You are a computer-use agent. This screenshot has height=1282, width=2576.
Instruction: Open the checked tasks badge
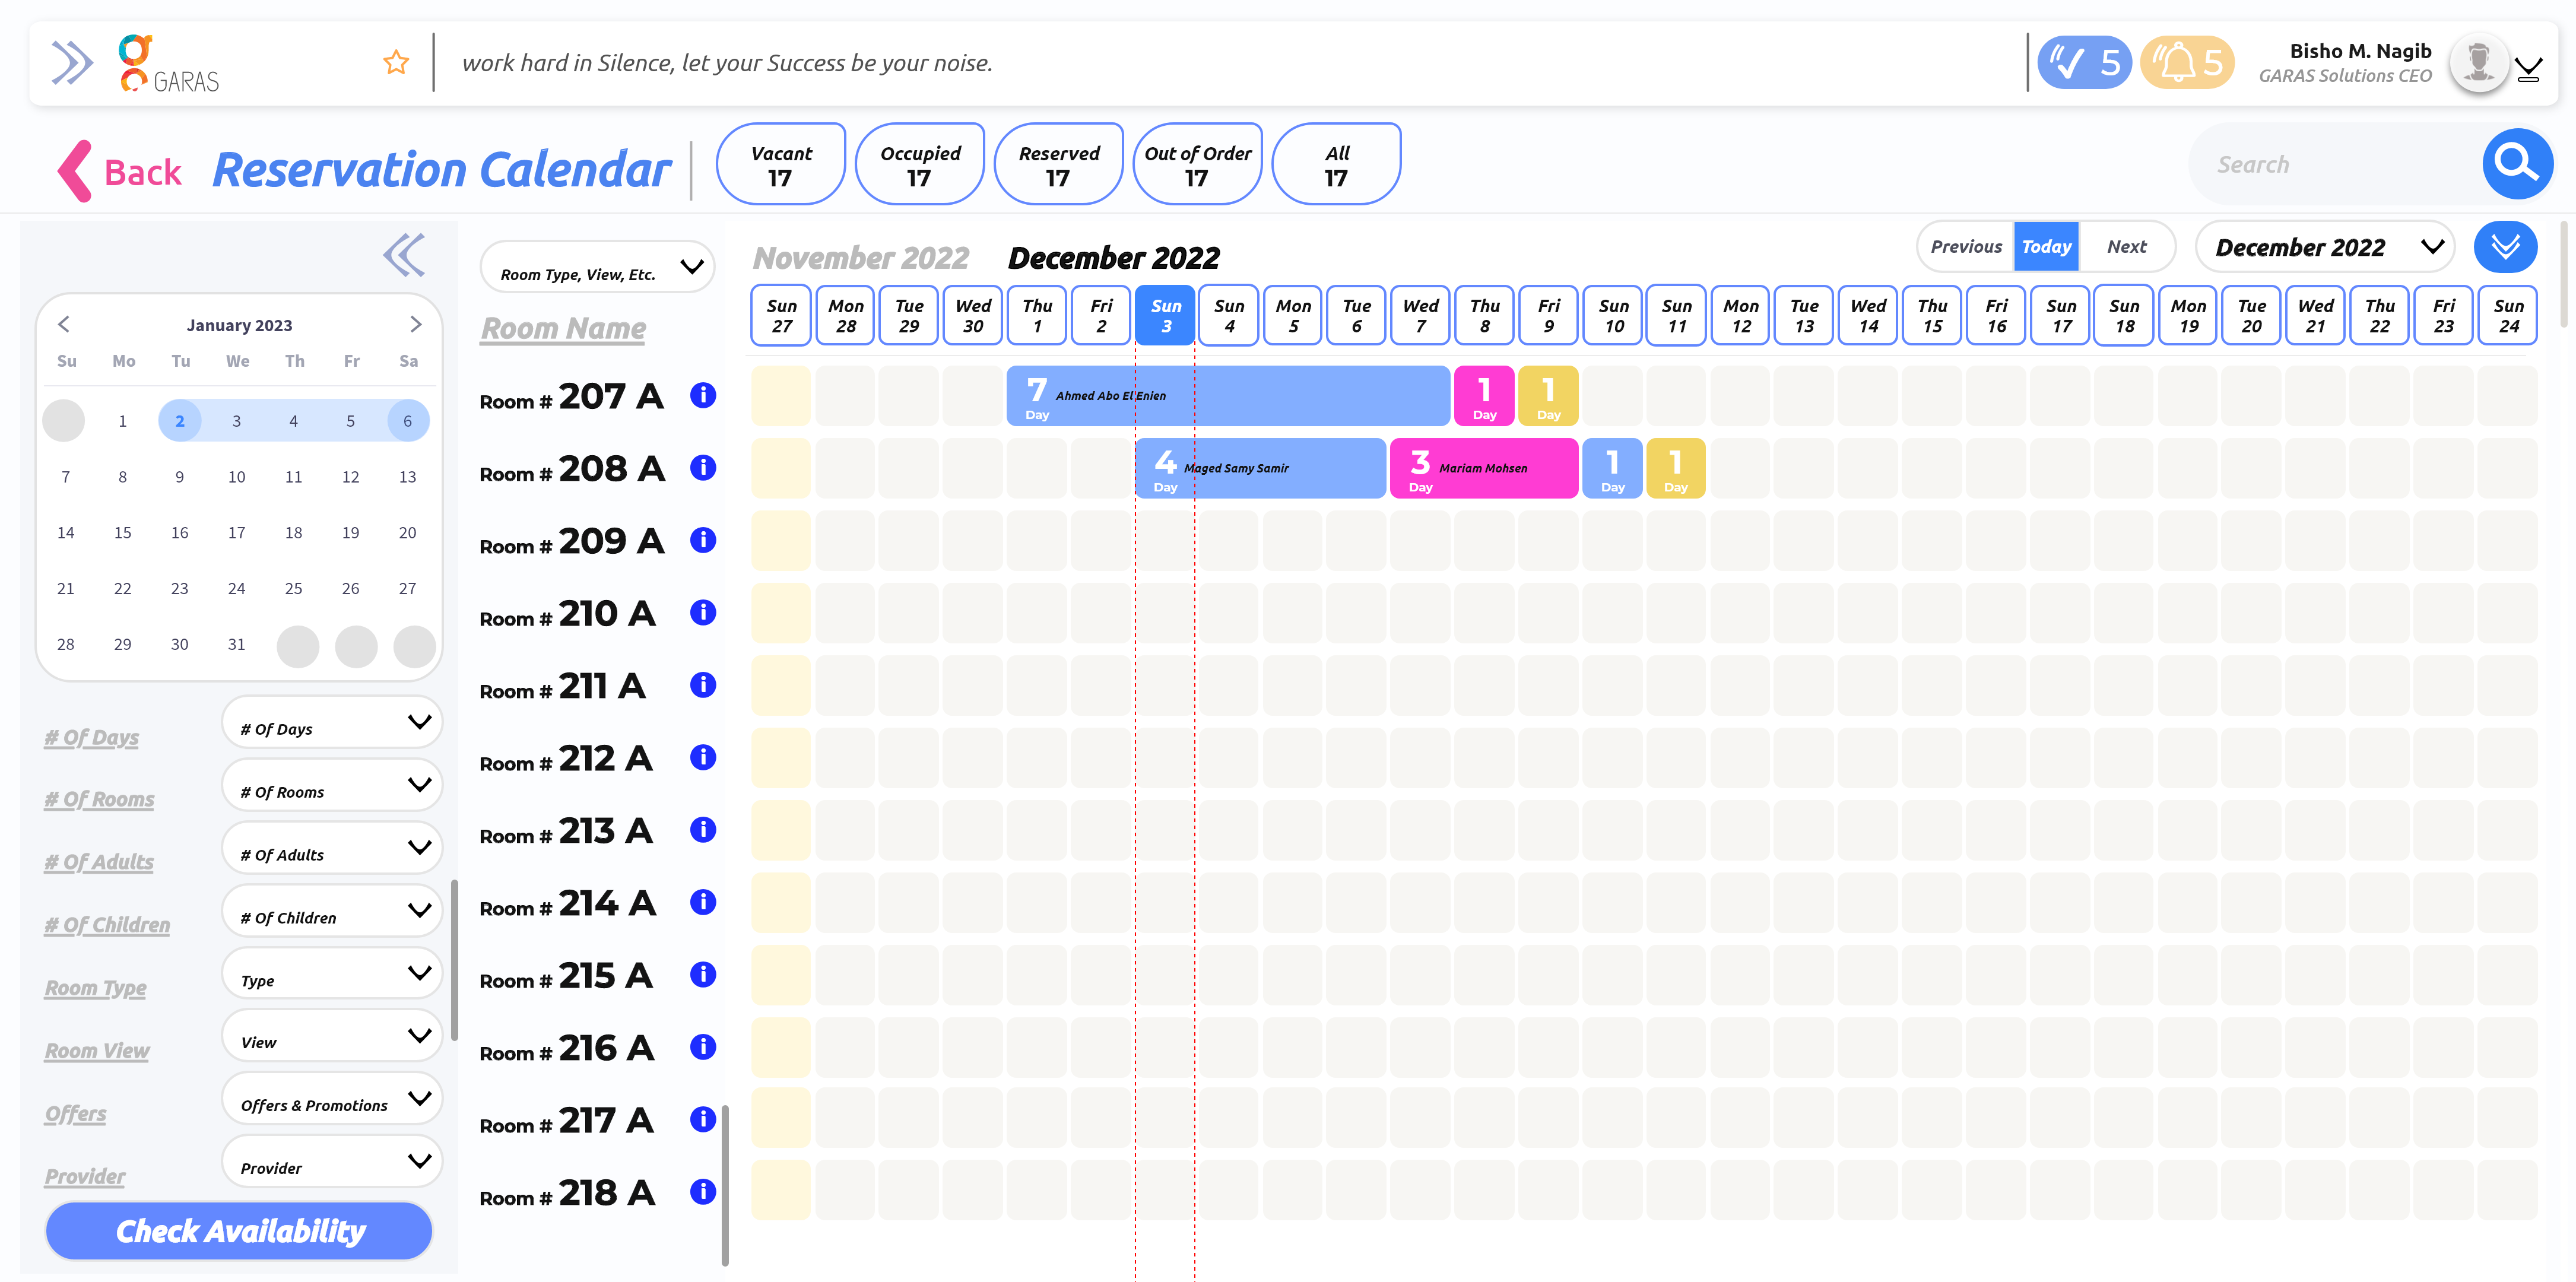[x=2084, y=63]
